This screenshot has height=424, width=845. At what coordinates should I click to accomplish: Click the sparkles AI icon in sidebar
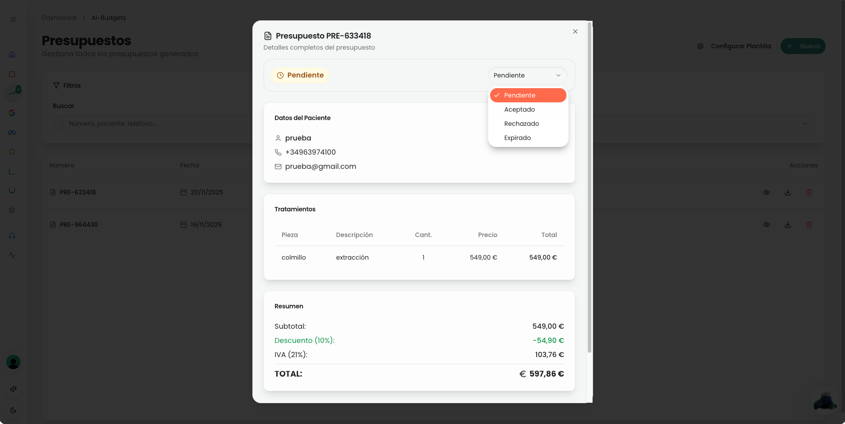tap(13, 389)
